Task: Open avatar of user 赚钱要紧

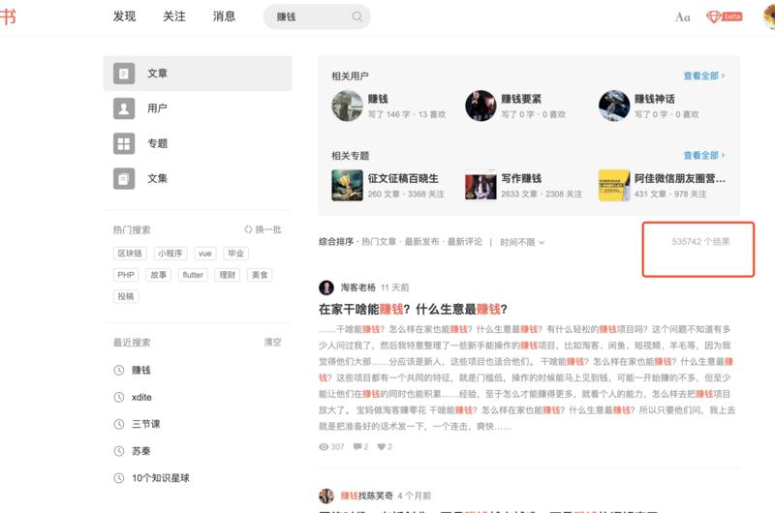Action: 480,106
